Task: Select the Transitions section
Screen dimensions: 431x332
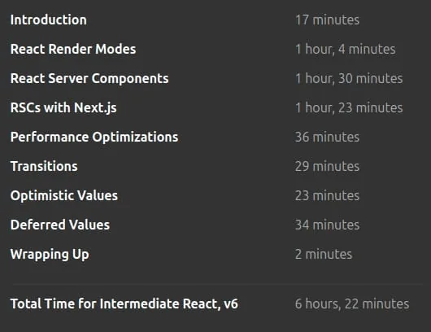Action: pyautogui.click(x=44, y=166)
